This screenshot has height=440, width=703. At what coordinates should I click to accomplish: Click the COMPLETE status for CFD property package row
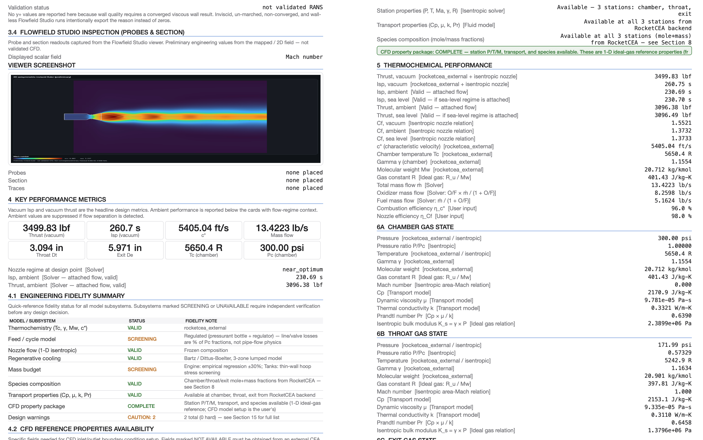(141, 406)
